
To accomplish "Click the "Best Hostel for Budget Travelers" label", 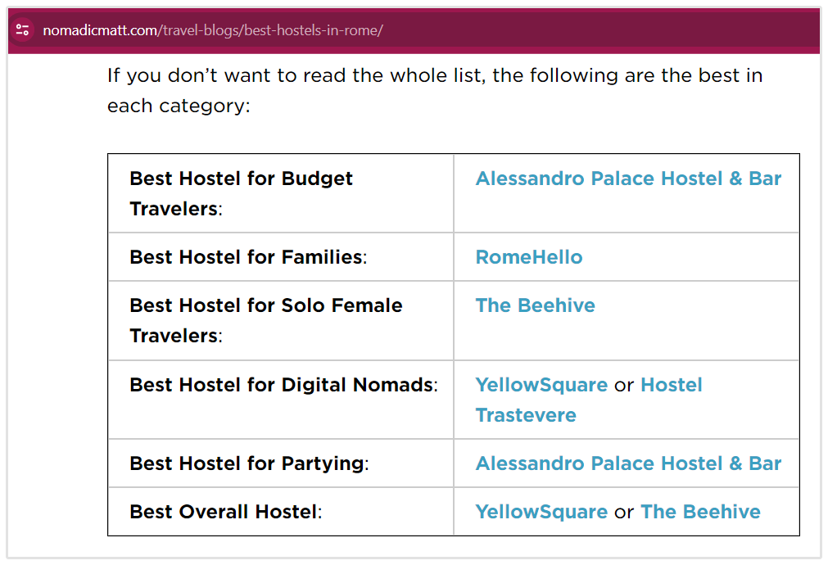I will pyautogui.click(x=241, y=193).
